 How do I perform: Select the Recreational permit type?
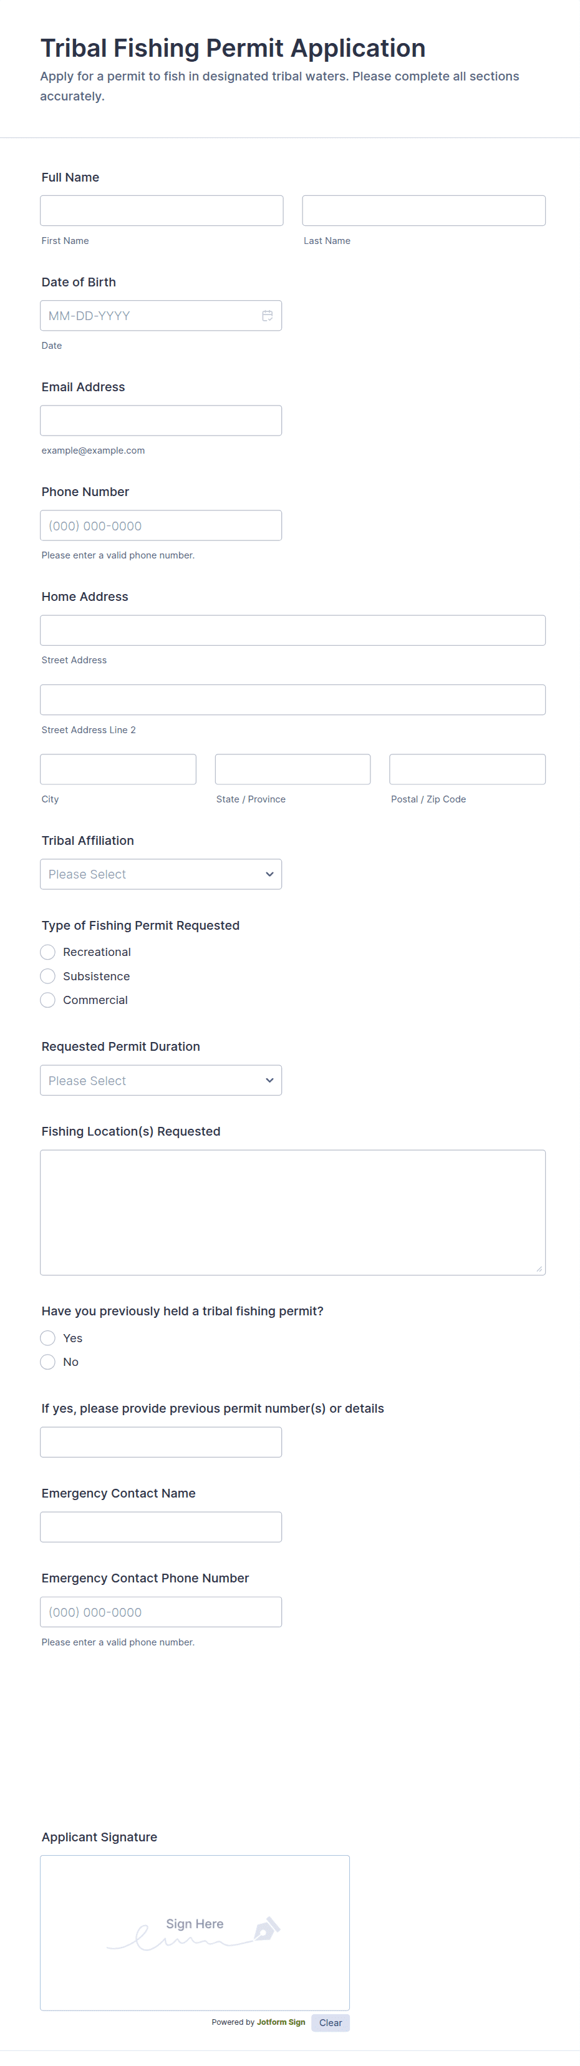coord(48,952)
